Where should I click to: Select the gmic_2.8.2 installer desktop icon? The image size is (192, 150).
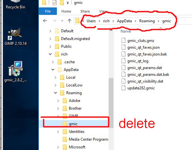pyautogui.click(x=16, y=72)
